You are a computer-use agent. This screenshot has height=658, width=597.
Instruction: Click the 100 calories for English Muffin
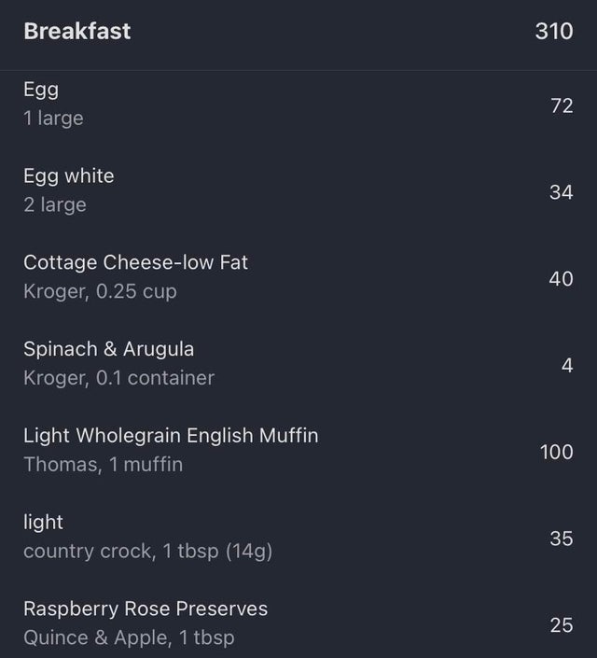pos(556,452)
